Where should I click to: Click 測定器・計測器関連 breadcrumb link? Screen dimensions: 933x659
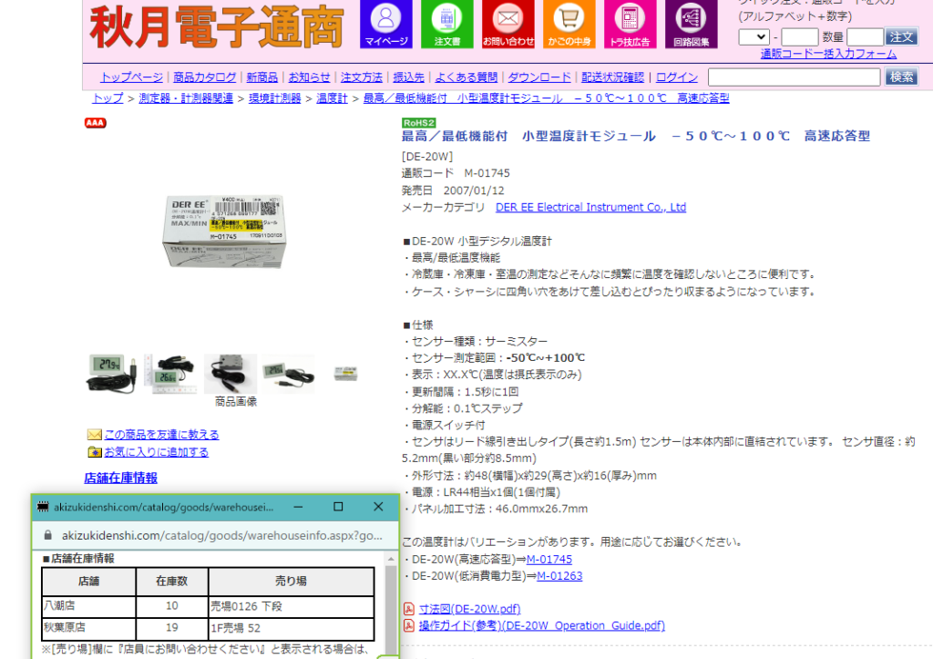[x=186, y=98]
